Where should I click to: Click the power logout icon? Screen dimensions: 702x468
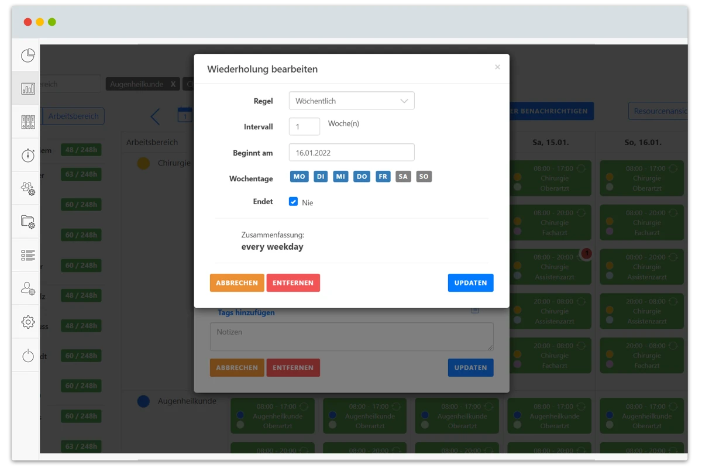point(27,355)
